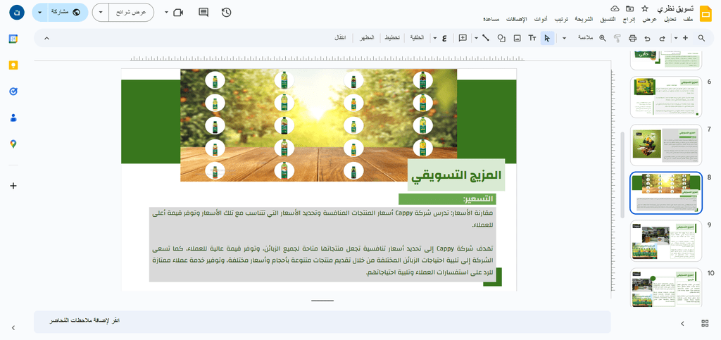Viewport: 721px width, 340px height.
Task: Check the cloud document status icon
Action: [615, 8]
